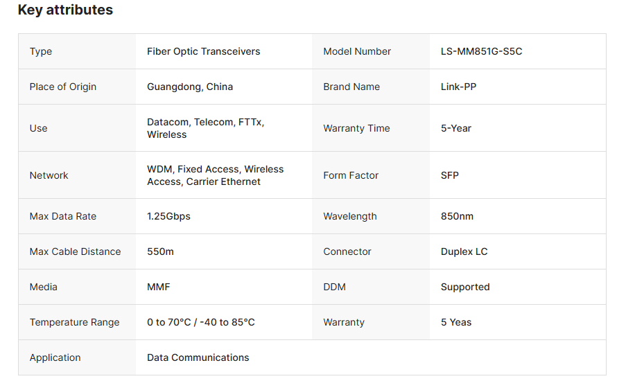Click the Key attributes heading

[x=65, y=10]
